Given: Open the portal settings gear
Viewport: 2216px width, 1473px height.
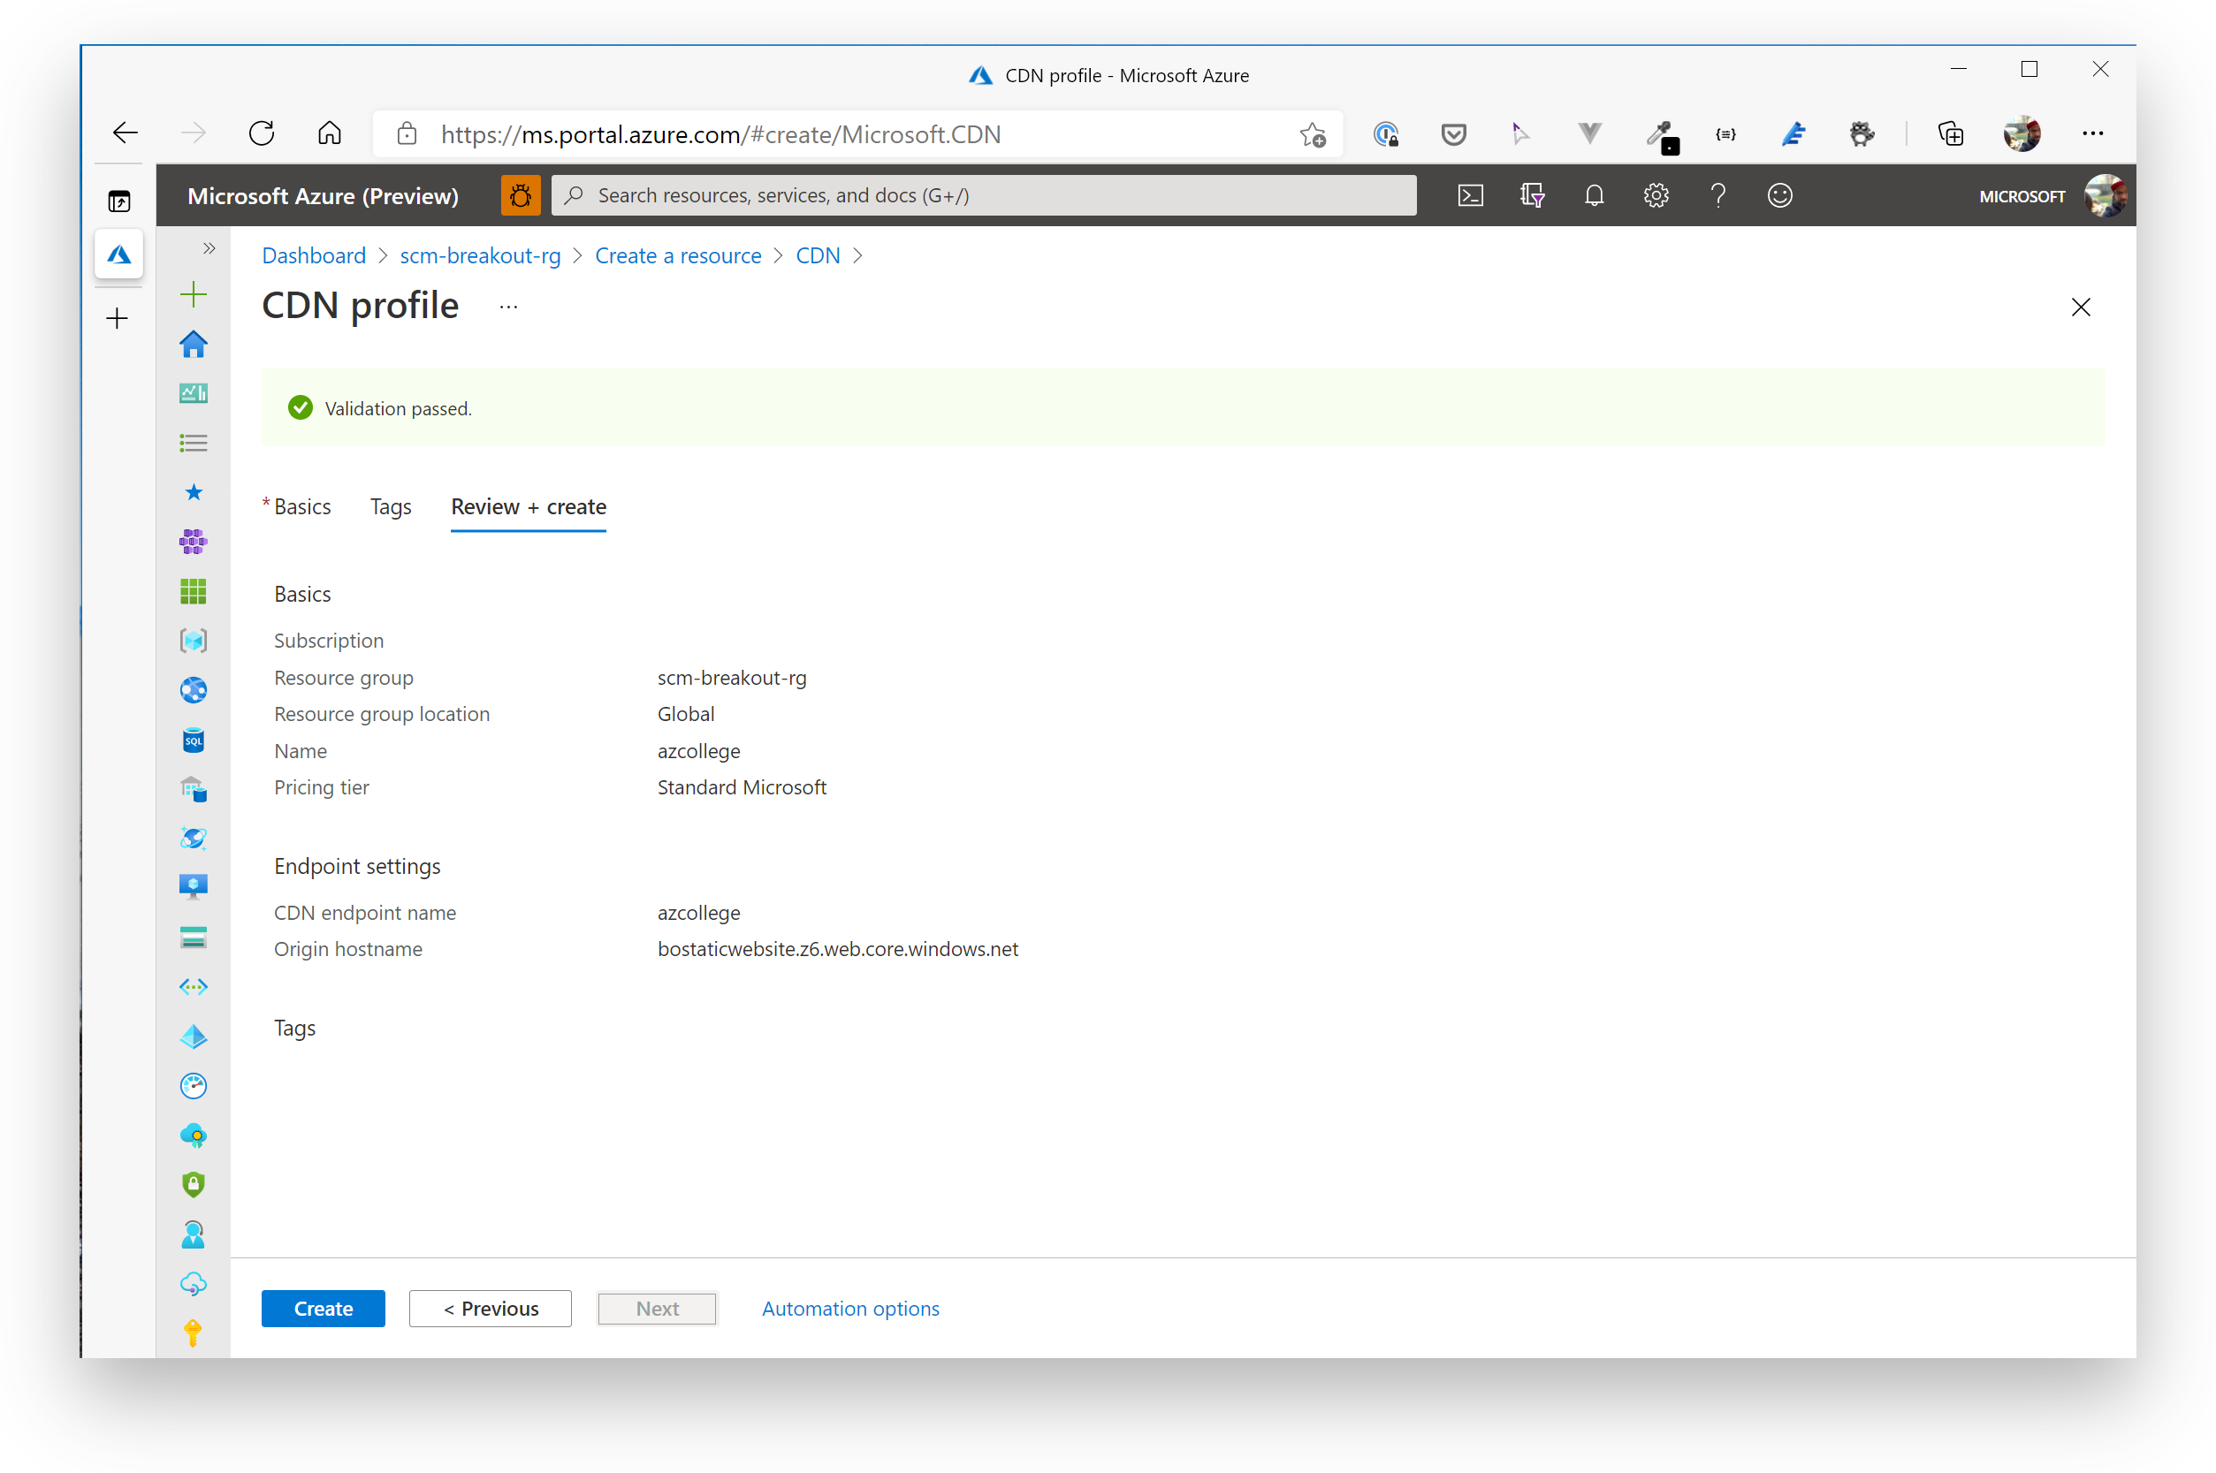Looking at the screenshot, I should [x=1656, y=195].
